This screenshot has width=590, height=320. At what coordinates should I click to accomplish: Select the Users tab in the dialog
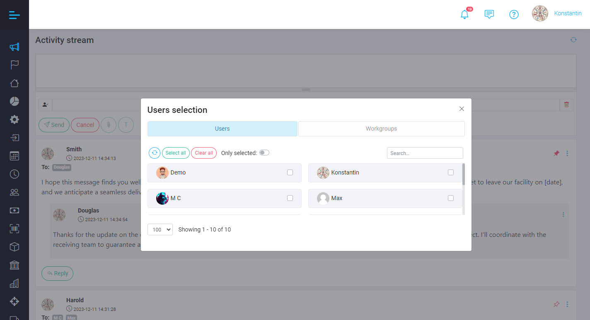point(222,129)
